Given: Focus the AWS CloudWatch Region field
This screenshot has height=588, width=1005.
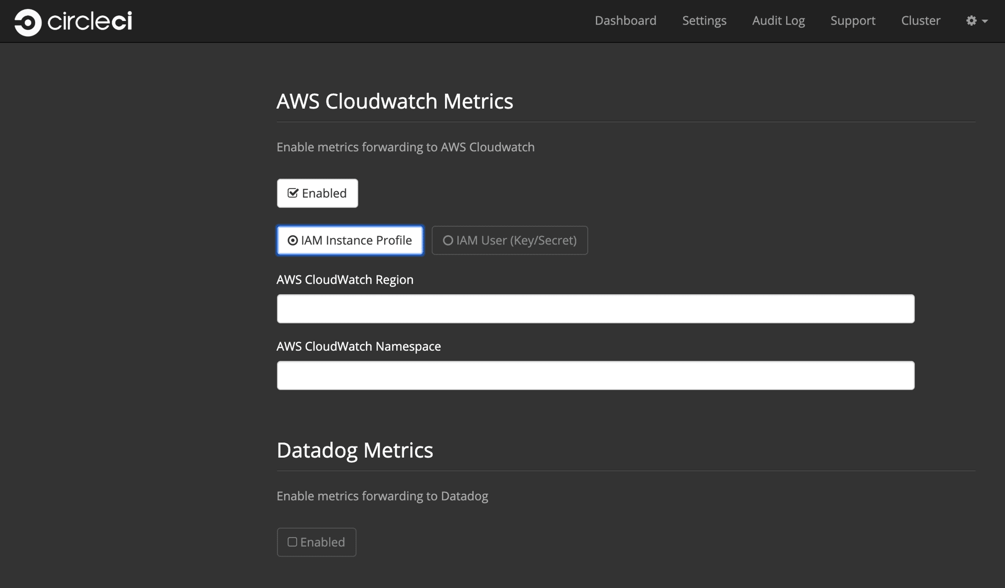Looking at the screenshot, I should pyautogui.click(x=596, y=309).
